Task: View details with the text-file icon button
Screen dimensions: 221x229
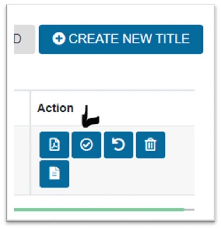Action: [54, 173]
